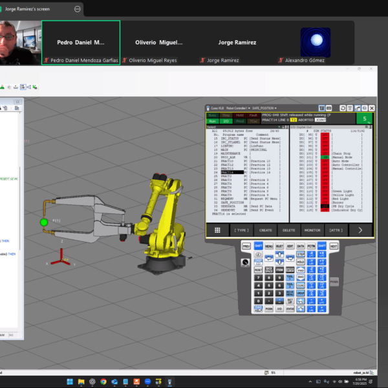The width and height of the screenshot is (388, 388).
Task: Open the Robot Controller1 dropdown
Action: 236,108
